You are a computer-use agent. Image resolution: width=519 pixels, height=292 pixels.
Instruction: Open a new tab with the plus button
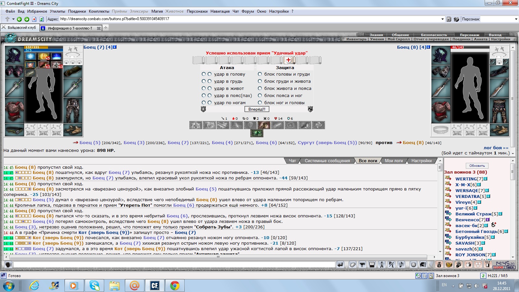(106, 28)
